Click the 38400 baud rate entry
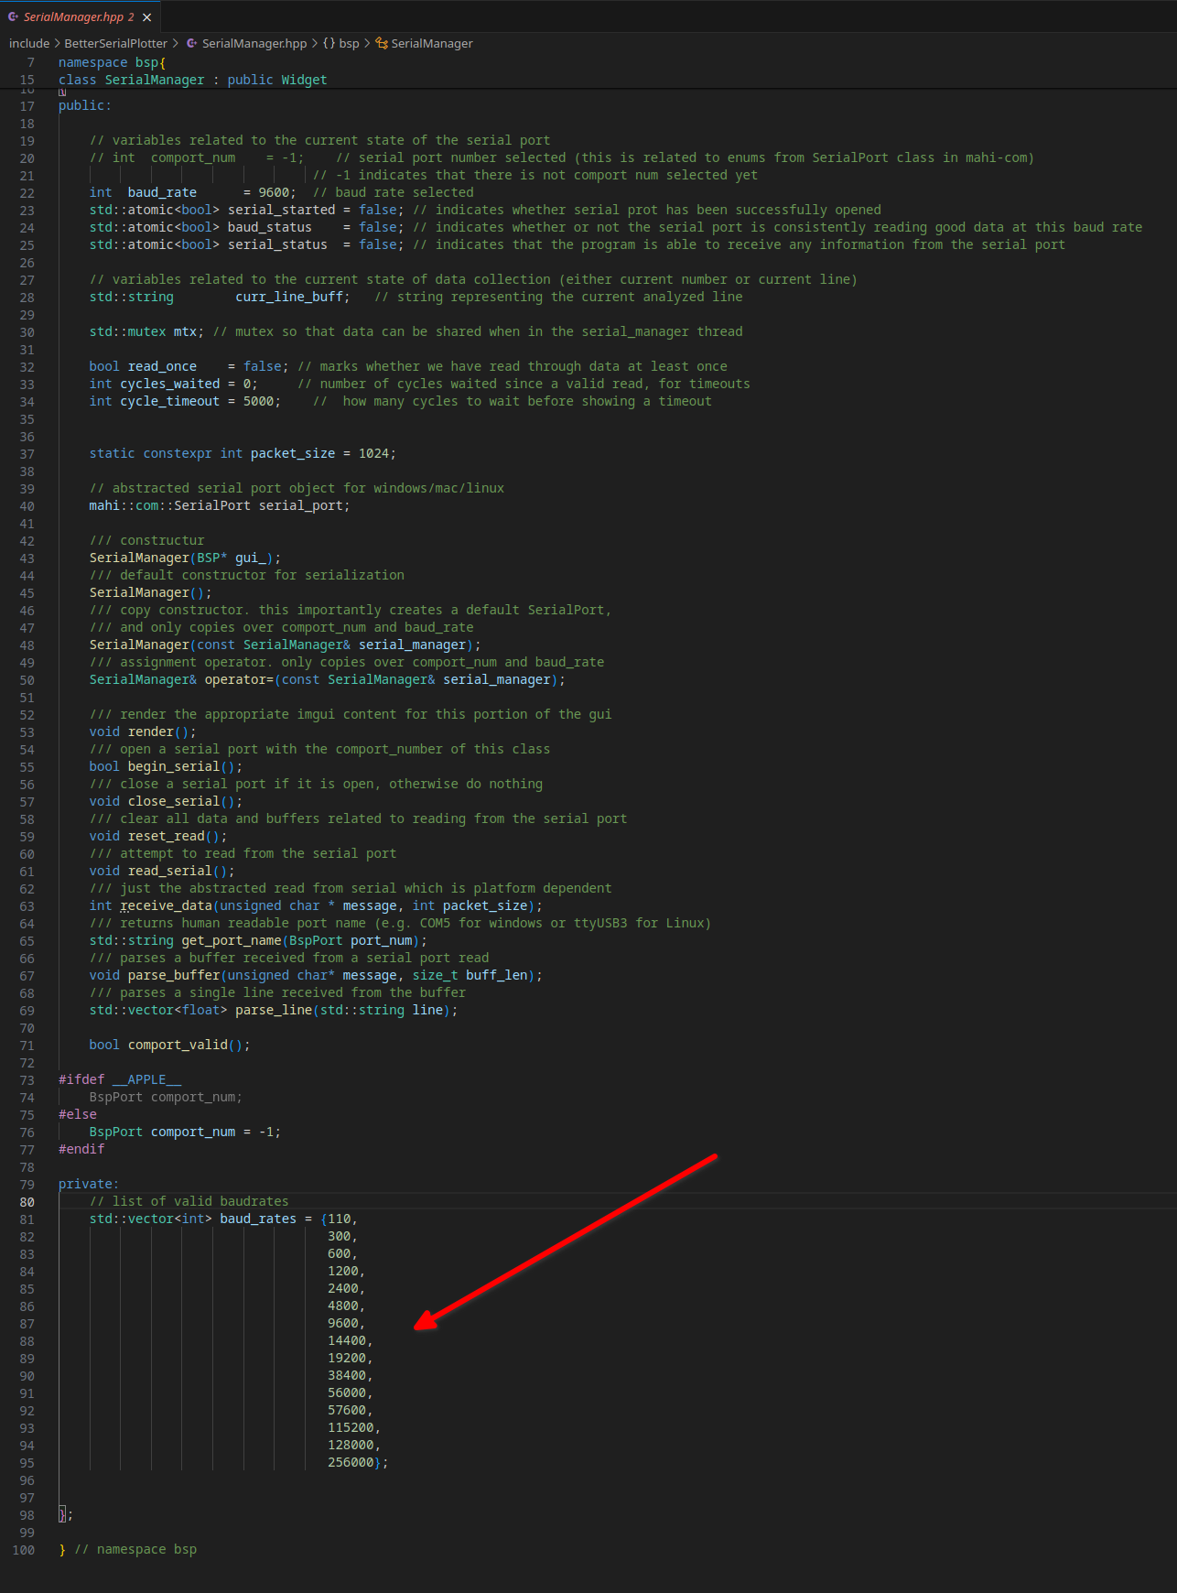The width and height of the screenshot is (1177, 1593). (x=347, y=1376)
